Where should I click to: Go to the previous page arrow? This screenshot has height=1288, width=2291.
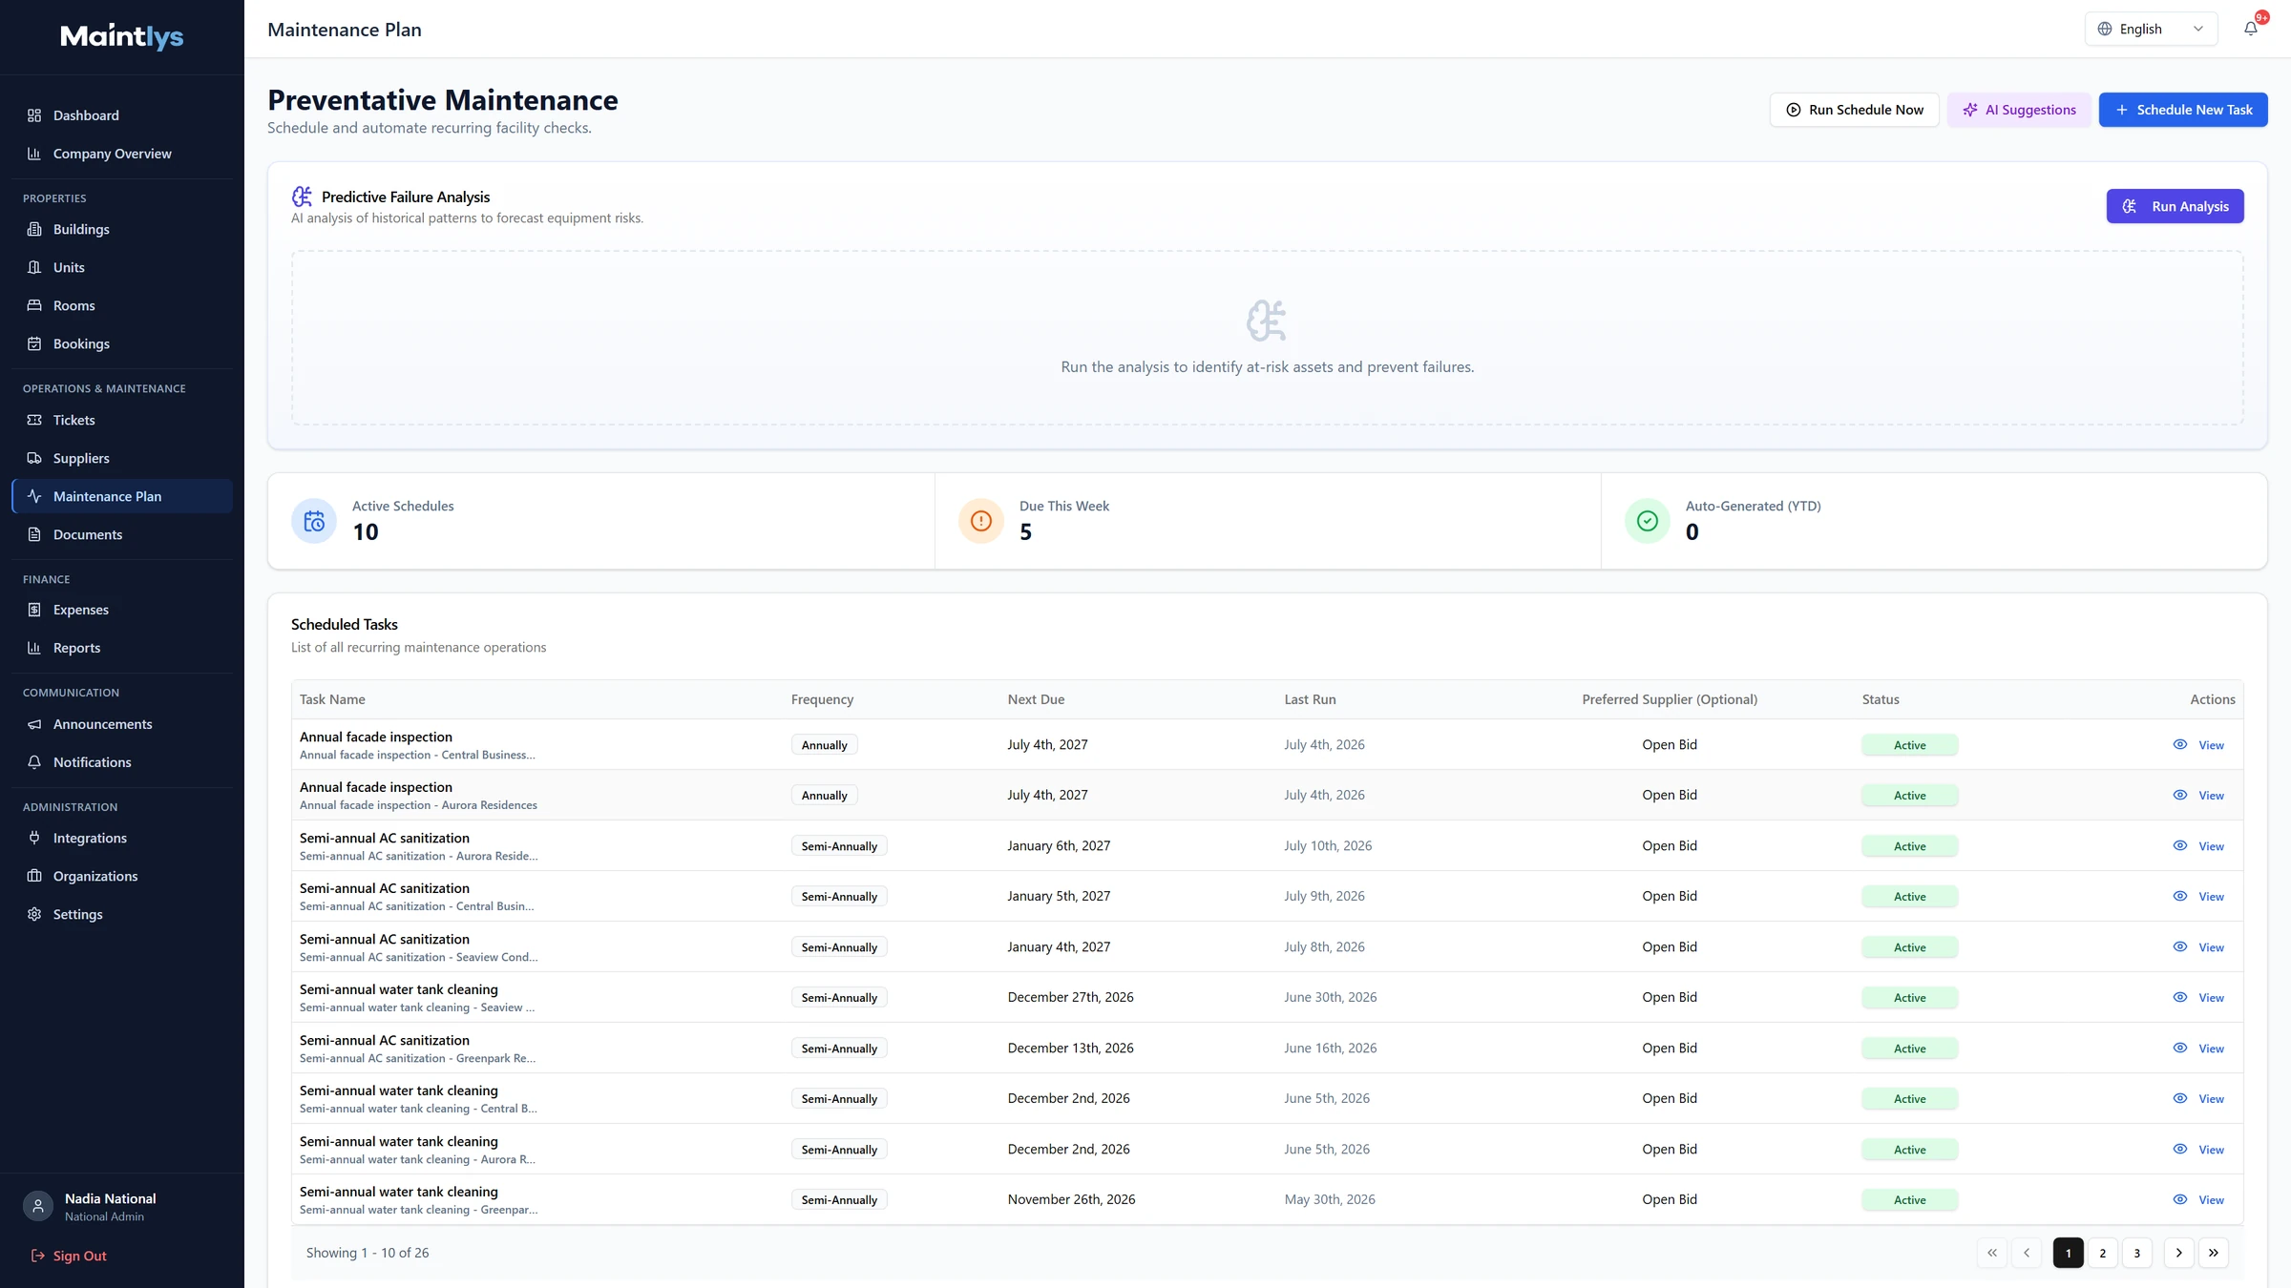(2027, 1253)
